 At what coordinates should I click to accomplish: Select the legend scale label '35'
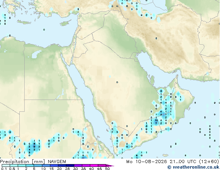[83, 169]
